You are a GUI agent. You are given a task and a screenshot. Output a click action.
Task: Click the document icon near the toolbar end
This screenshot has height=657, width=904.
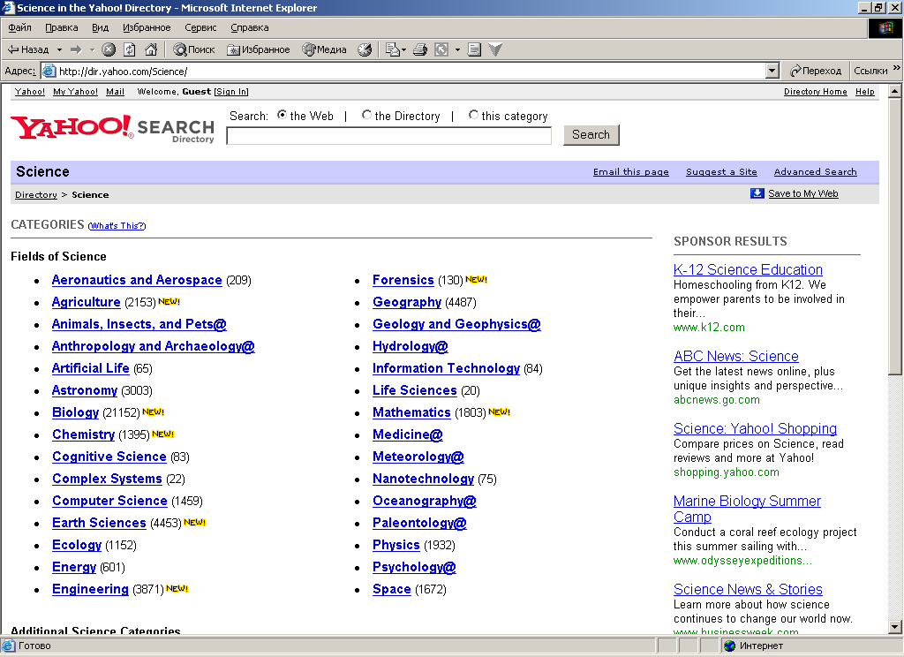tap(474, 49)
